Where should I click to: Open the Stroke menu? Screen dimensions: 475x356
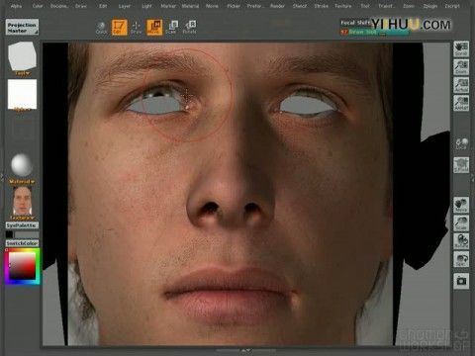tap(321, 6)
